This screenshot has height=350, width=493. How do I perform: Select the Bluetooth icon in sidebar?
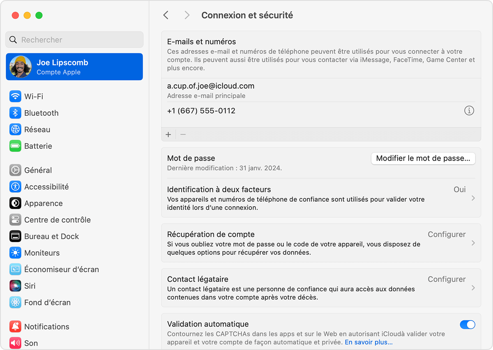15,113
